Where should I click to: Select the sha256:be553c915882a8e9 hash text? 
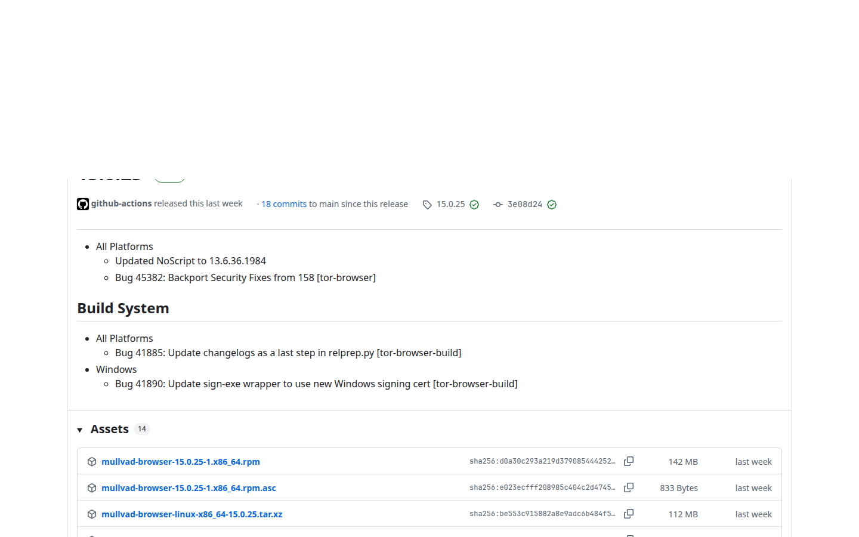coord(542,514)
